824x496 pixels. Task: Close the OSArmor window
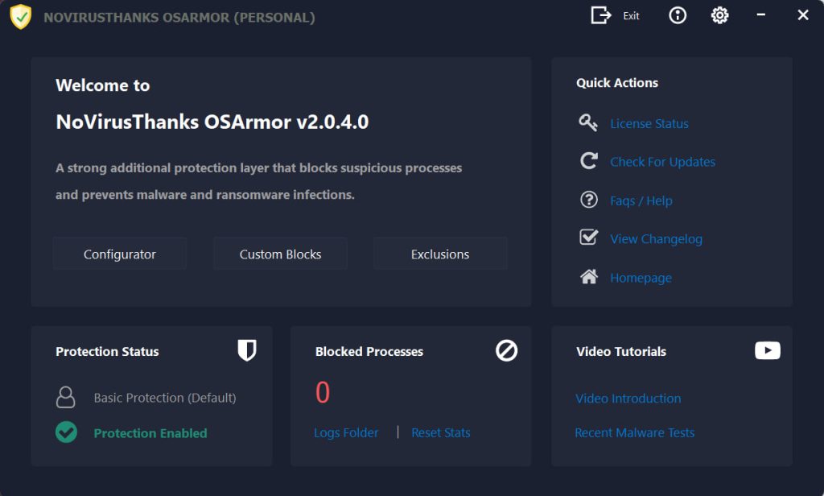click(x=802, y=14)
